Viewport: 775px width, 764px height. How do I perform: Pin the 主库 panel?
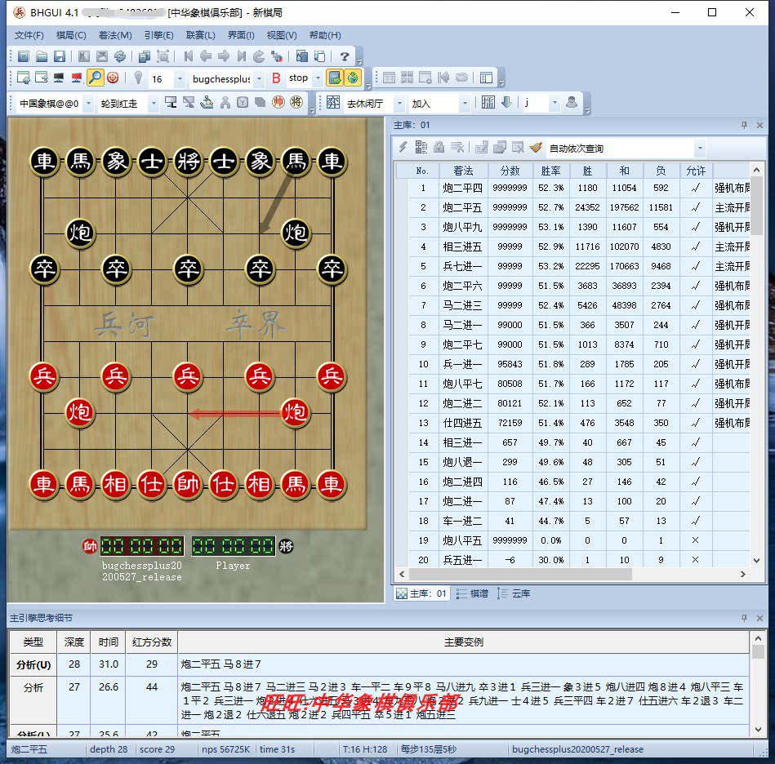coord(744,125)
